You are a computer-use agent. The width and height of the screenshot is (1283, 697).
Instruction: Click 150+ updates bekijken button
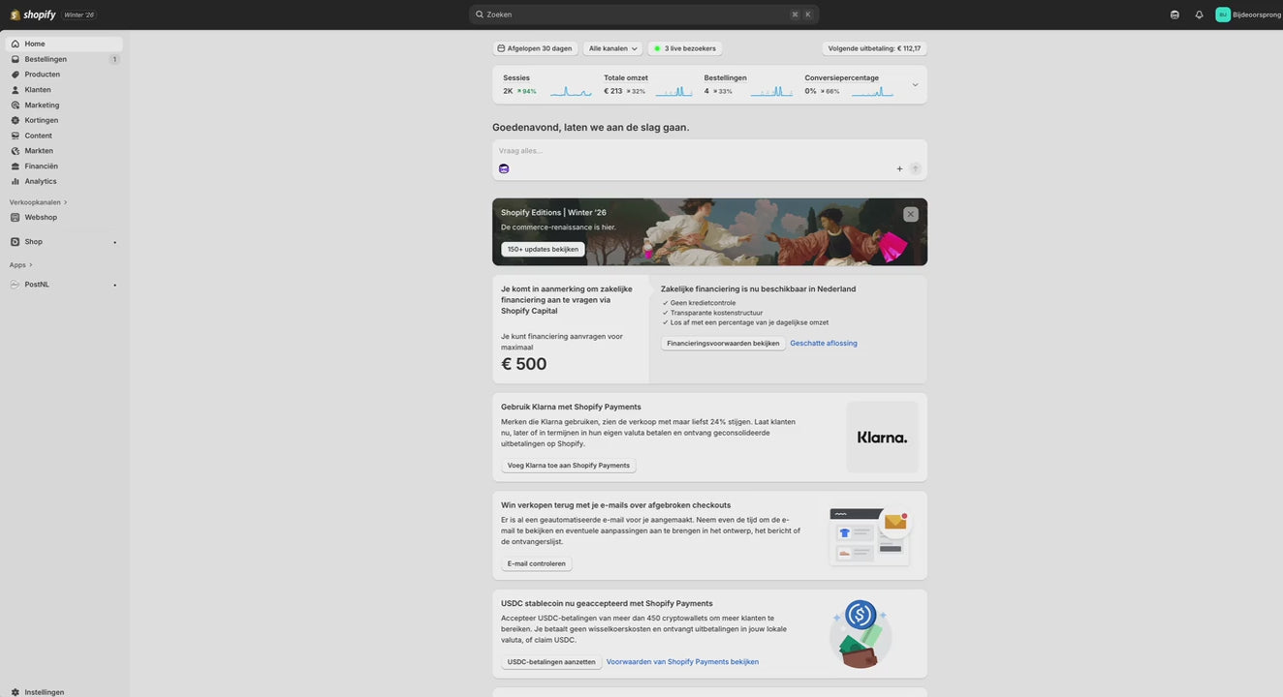point(543,249)
